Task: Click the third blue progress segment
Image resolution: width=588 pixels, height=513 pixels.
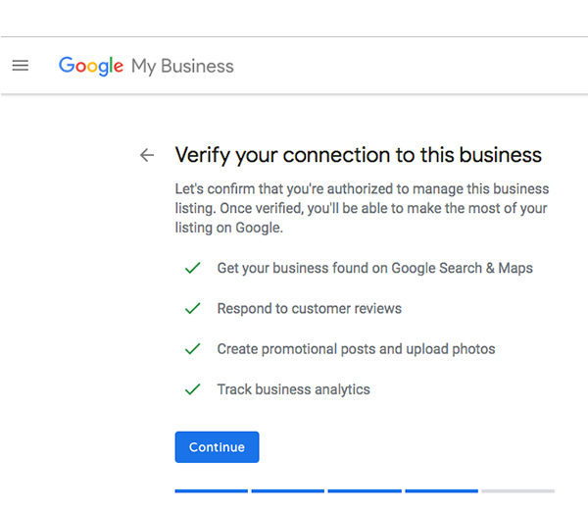Action: 364,490
